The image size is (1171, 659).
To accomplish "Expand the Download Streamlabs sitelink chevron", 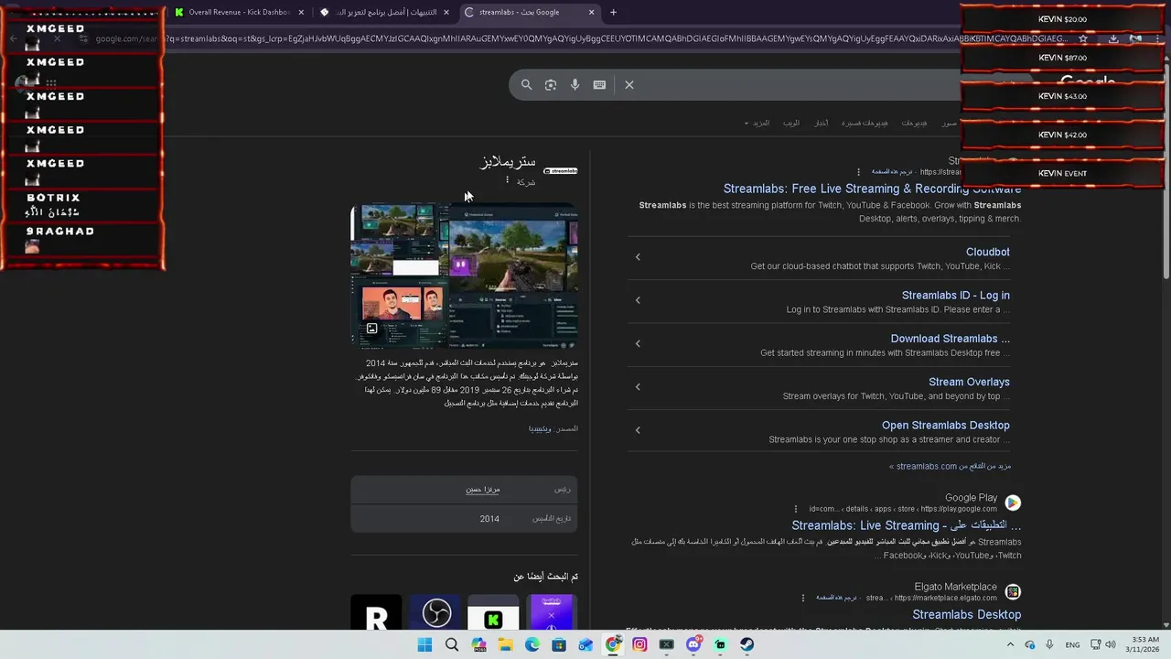I will click(638, 343).
